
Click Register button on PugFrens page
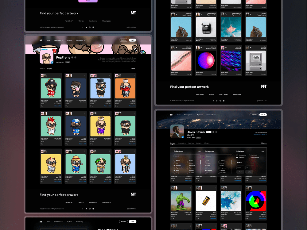tap(123, 40)
